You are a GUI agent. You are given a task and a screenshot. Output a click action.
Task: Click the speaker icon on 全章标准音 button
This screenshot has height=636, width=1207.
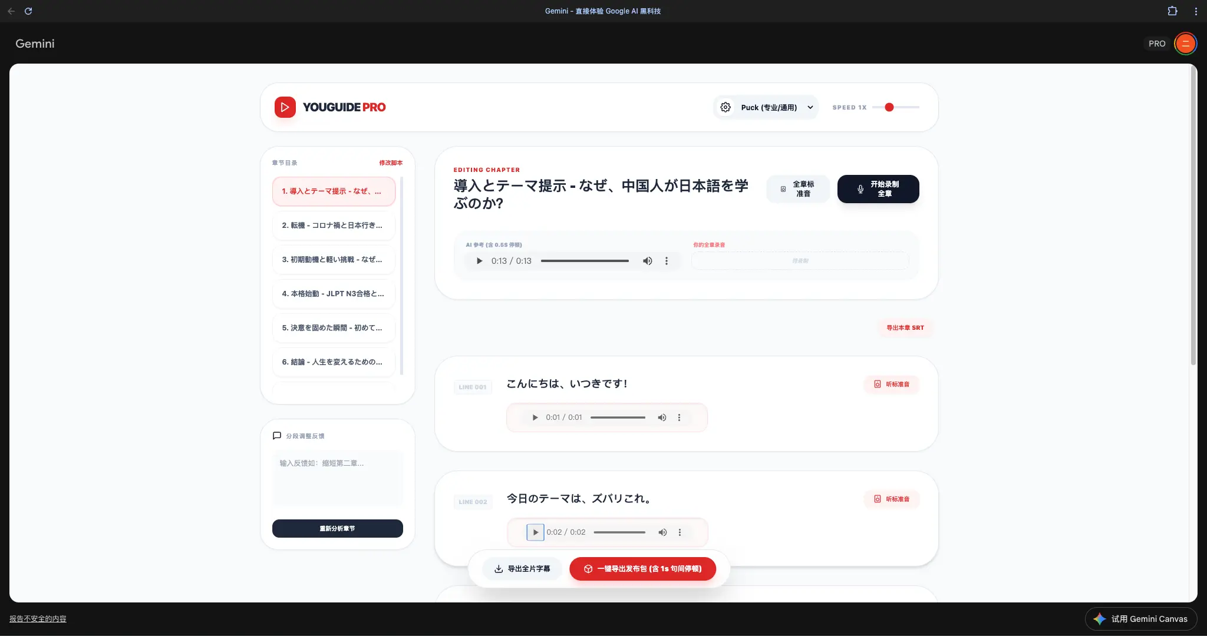point(783,188)
